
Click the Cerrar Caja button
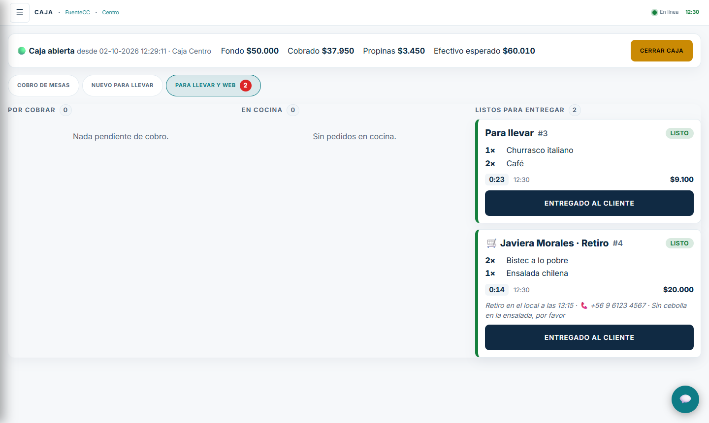pos(661,51)
